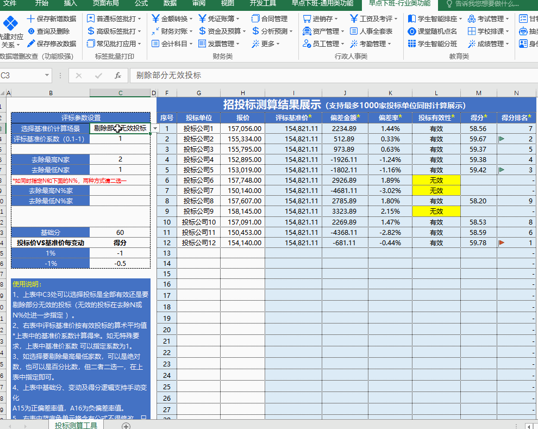Click 人事全套表 icon
The height and width of the screenshot is (429, 538).
(x=354, y=31)
